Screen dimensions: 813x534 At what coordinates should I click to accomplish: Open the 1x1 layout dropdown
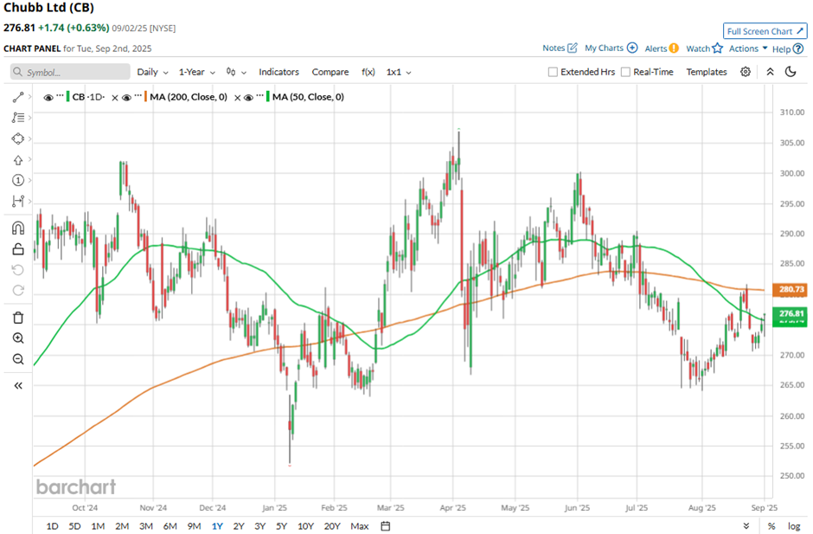tap(399, 72)
